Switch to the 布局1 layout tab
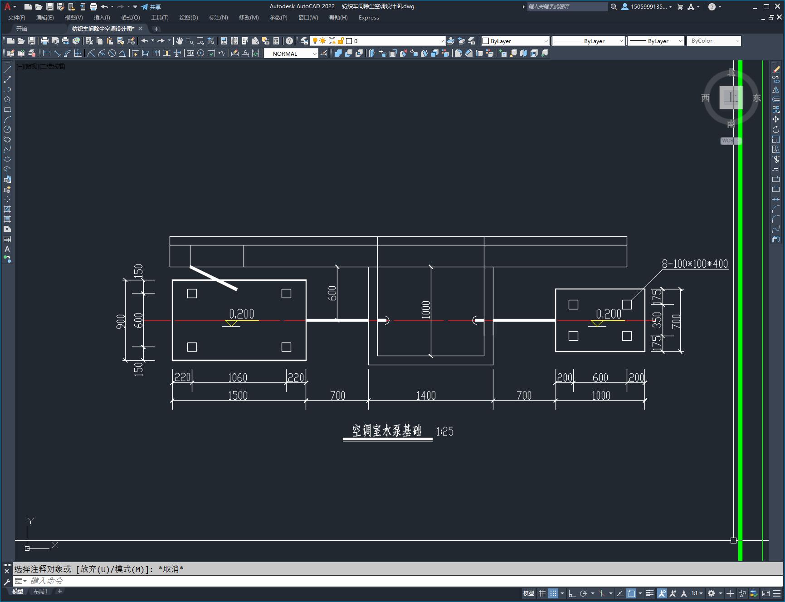The width and height of the screenshot is (785, 602). 40,591
